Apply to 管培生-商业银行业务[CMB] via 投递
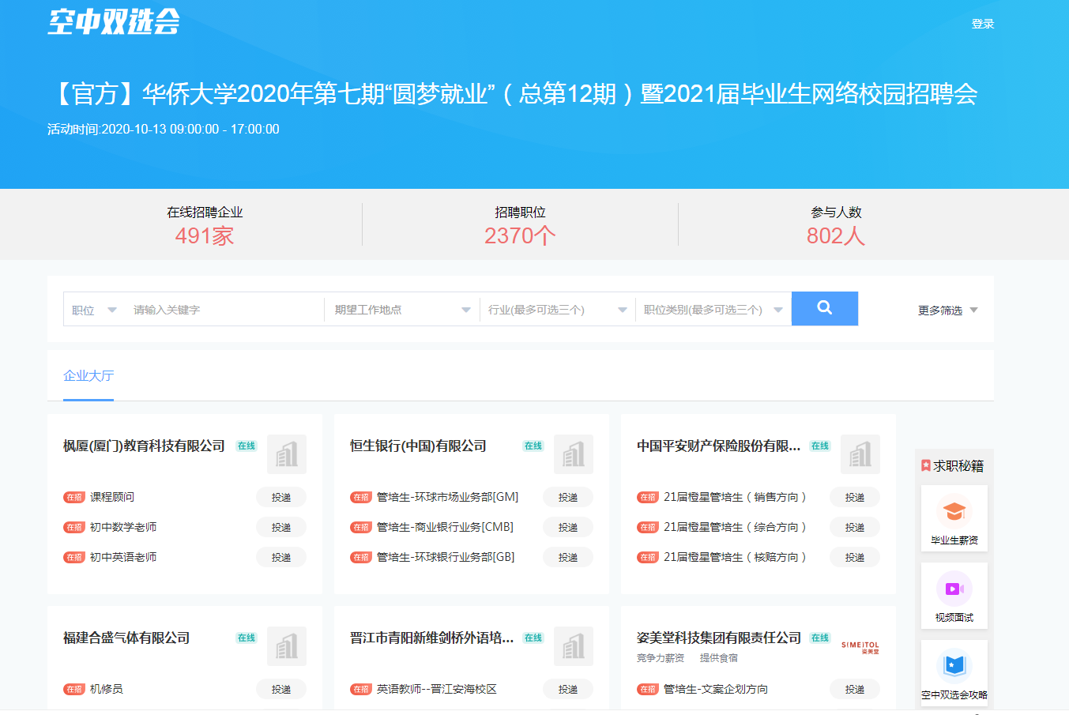Viewport: 1069px width, 715px height. pyautogui.click(x=568, y=528)
